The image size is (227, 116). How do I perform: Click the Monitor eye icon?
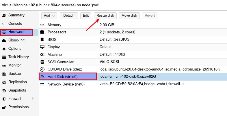tap(4, 65)
